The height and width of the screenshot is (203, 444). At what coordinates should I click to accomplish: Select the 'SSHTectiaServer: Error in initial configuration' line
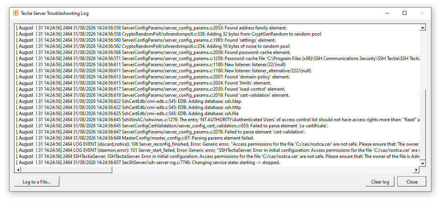coord(217,156)
